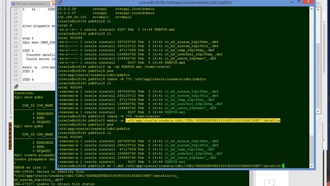The width and height of the screenshot is (330, 186).
Task: Click editor line number 20 in the gutter
Action: 16,38
